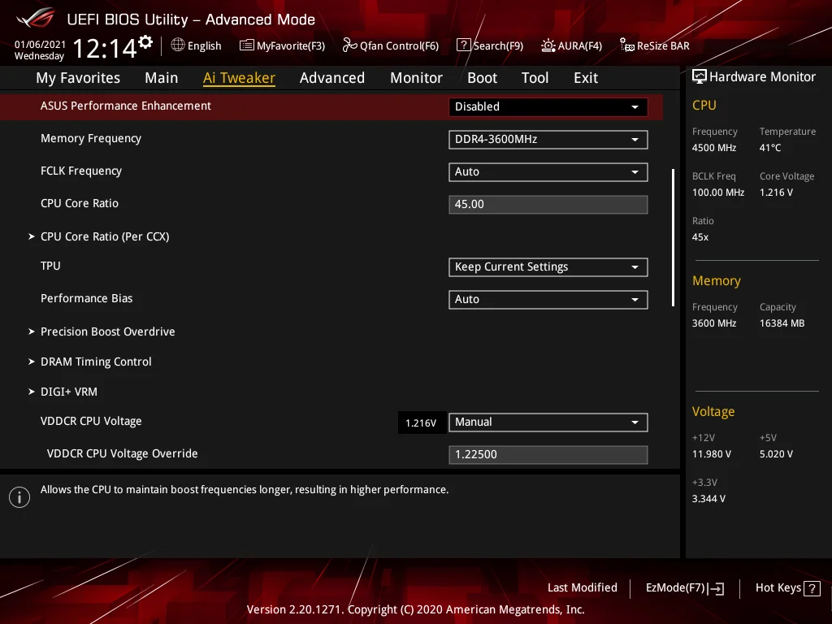Switch to the Exit tab

(x=586, y=78)
